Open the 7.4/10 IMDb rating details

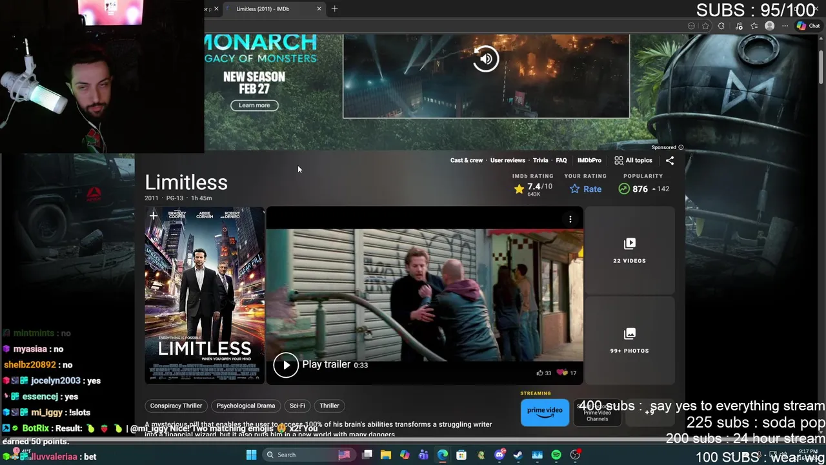point(533,189)
